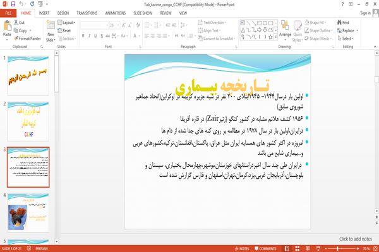Increase font size with larger A
This screenshot has height=252, width=379.
coord(124,25)
